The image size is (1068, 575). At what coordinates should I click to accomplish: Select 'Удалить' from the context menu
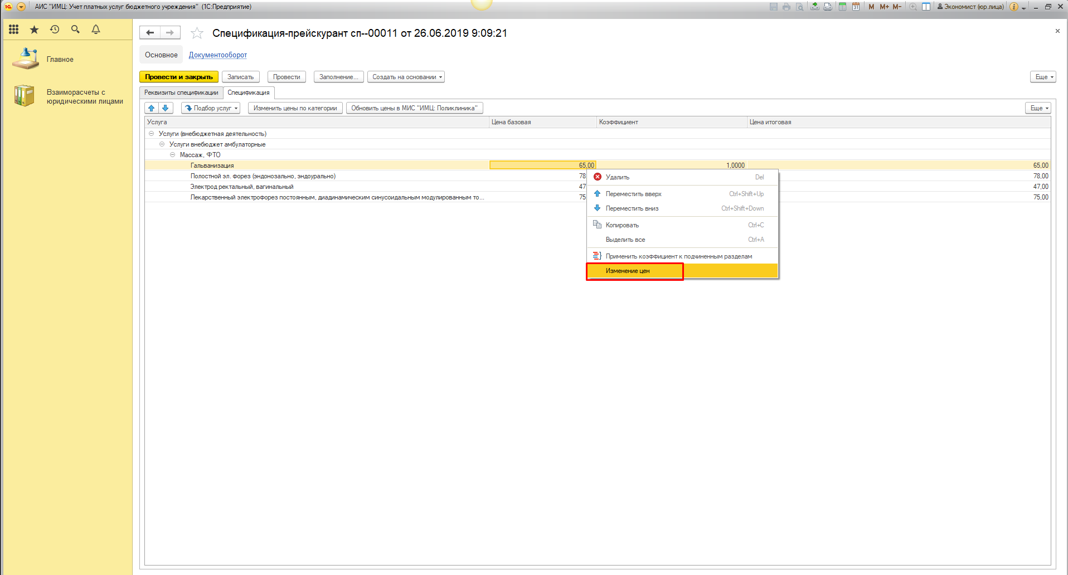618,177
